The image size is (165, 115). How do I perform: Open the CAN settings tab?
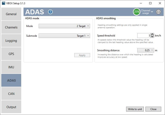[x=11, y=93]
